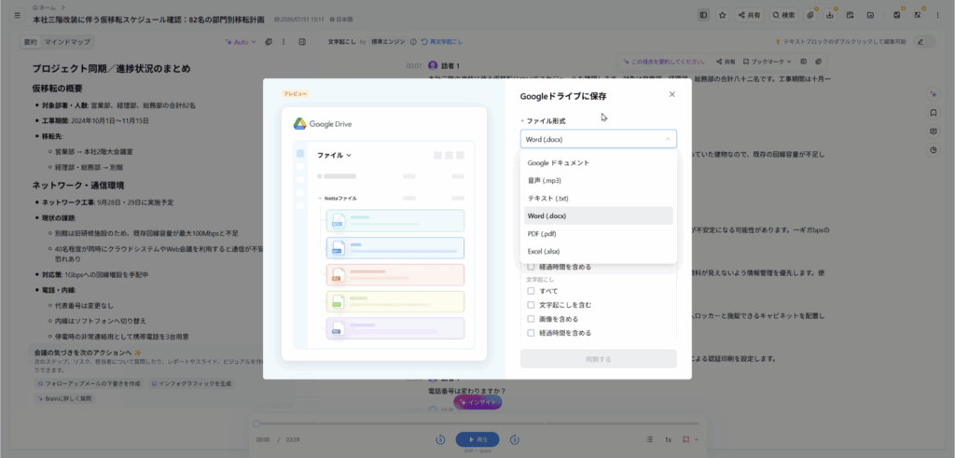Image resolution: width=955 pixels, height=458 pixels.
Task: Open the player list view icon
Action: point(650,439)
